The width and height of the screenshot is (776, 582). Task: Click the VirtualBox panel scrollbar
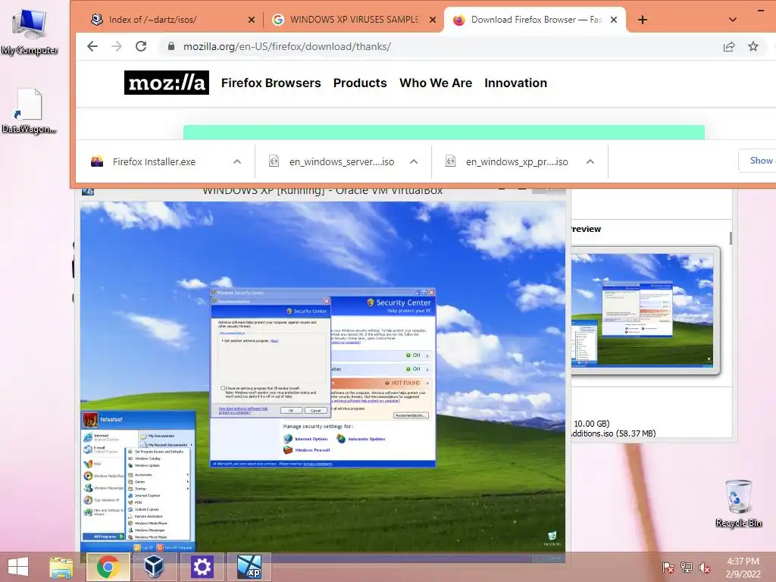coord(731,237)
